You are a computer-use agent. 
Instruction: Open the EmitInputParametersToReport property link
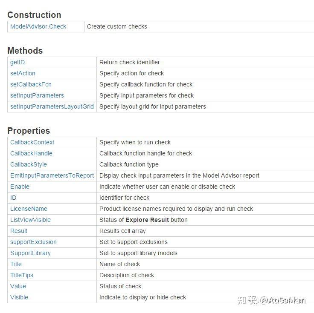point(52,175)
